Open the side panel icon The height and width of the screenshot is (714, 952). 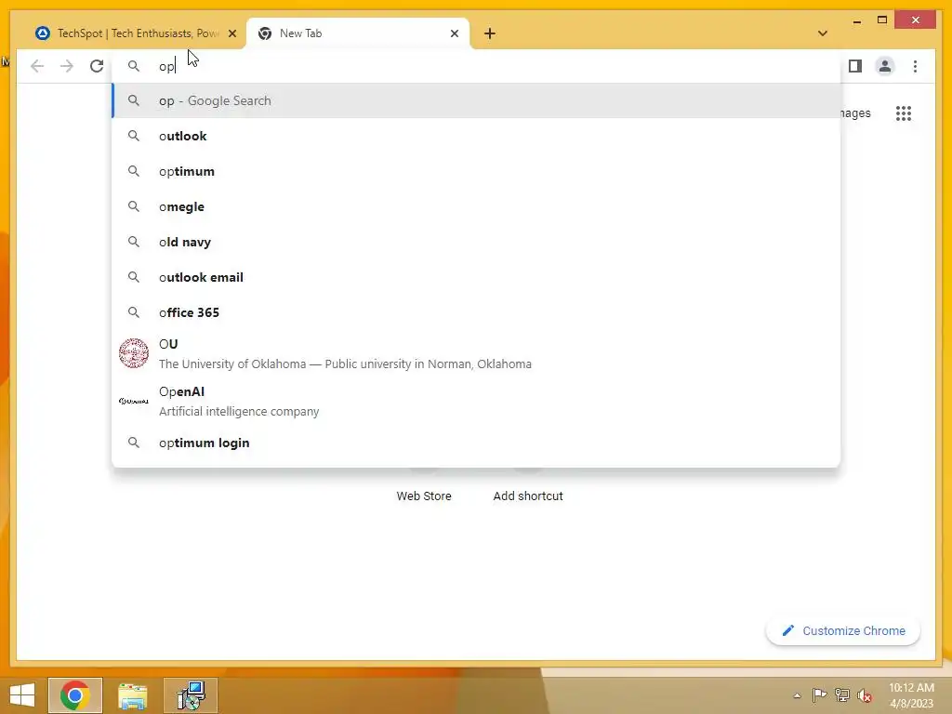click(x=855, y=66)
